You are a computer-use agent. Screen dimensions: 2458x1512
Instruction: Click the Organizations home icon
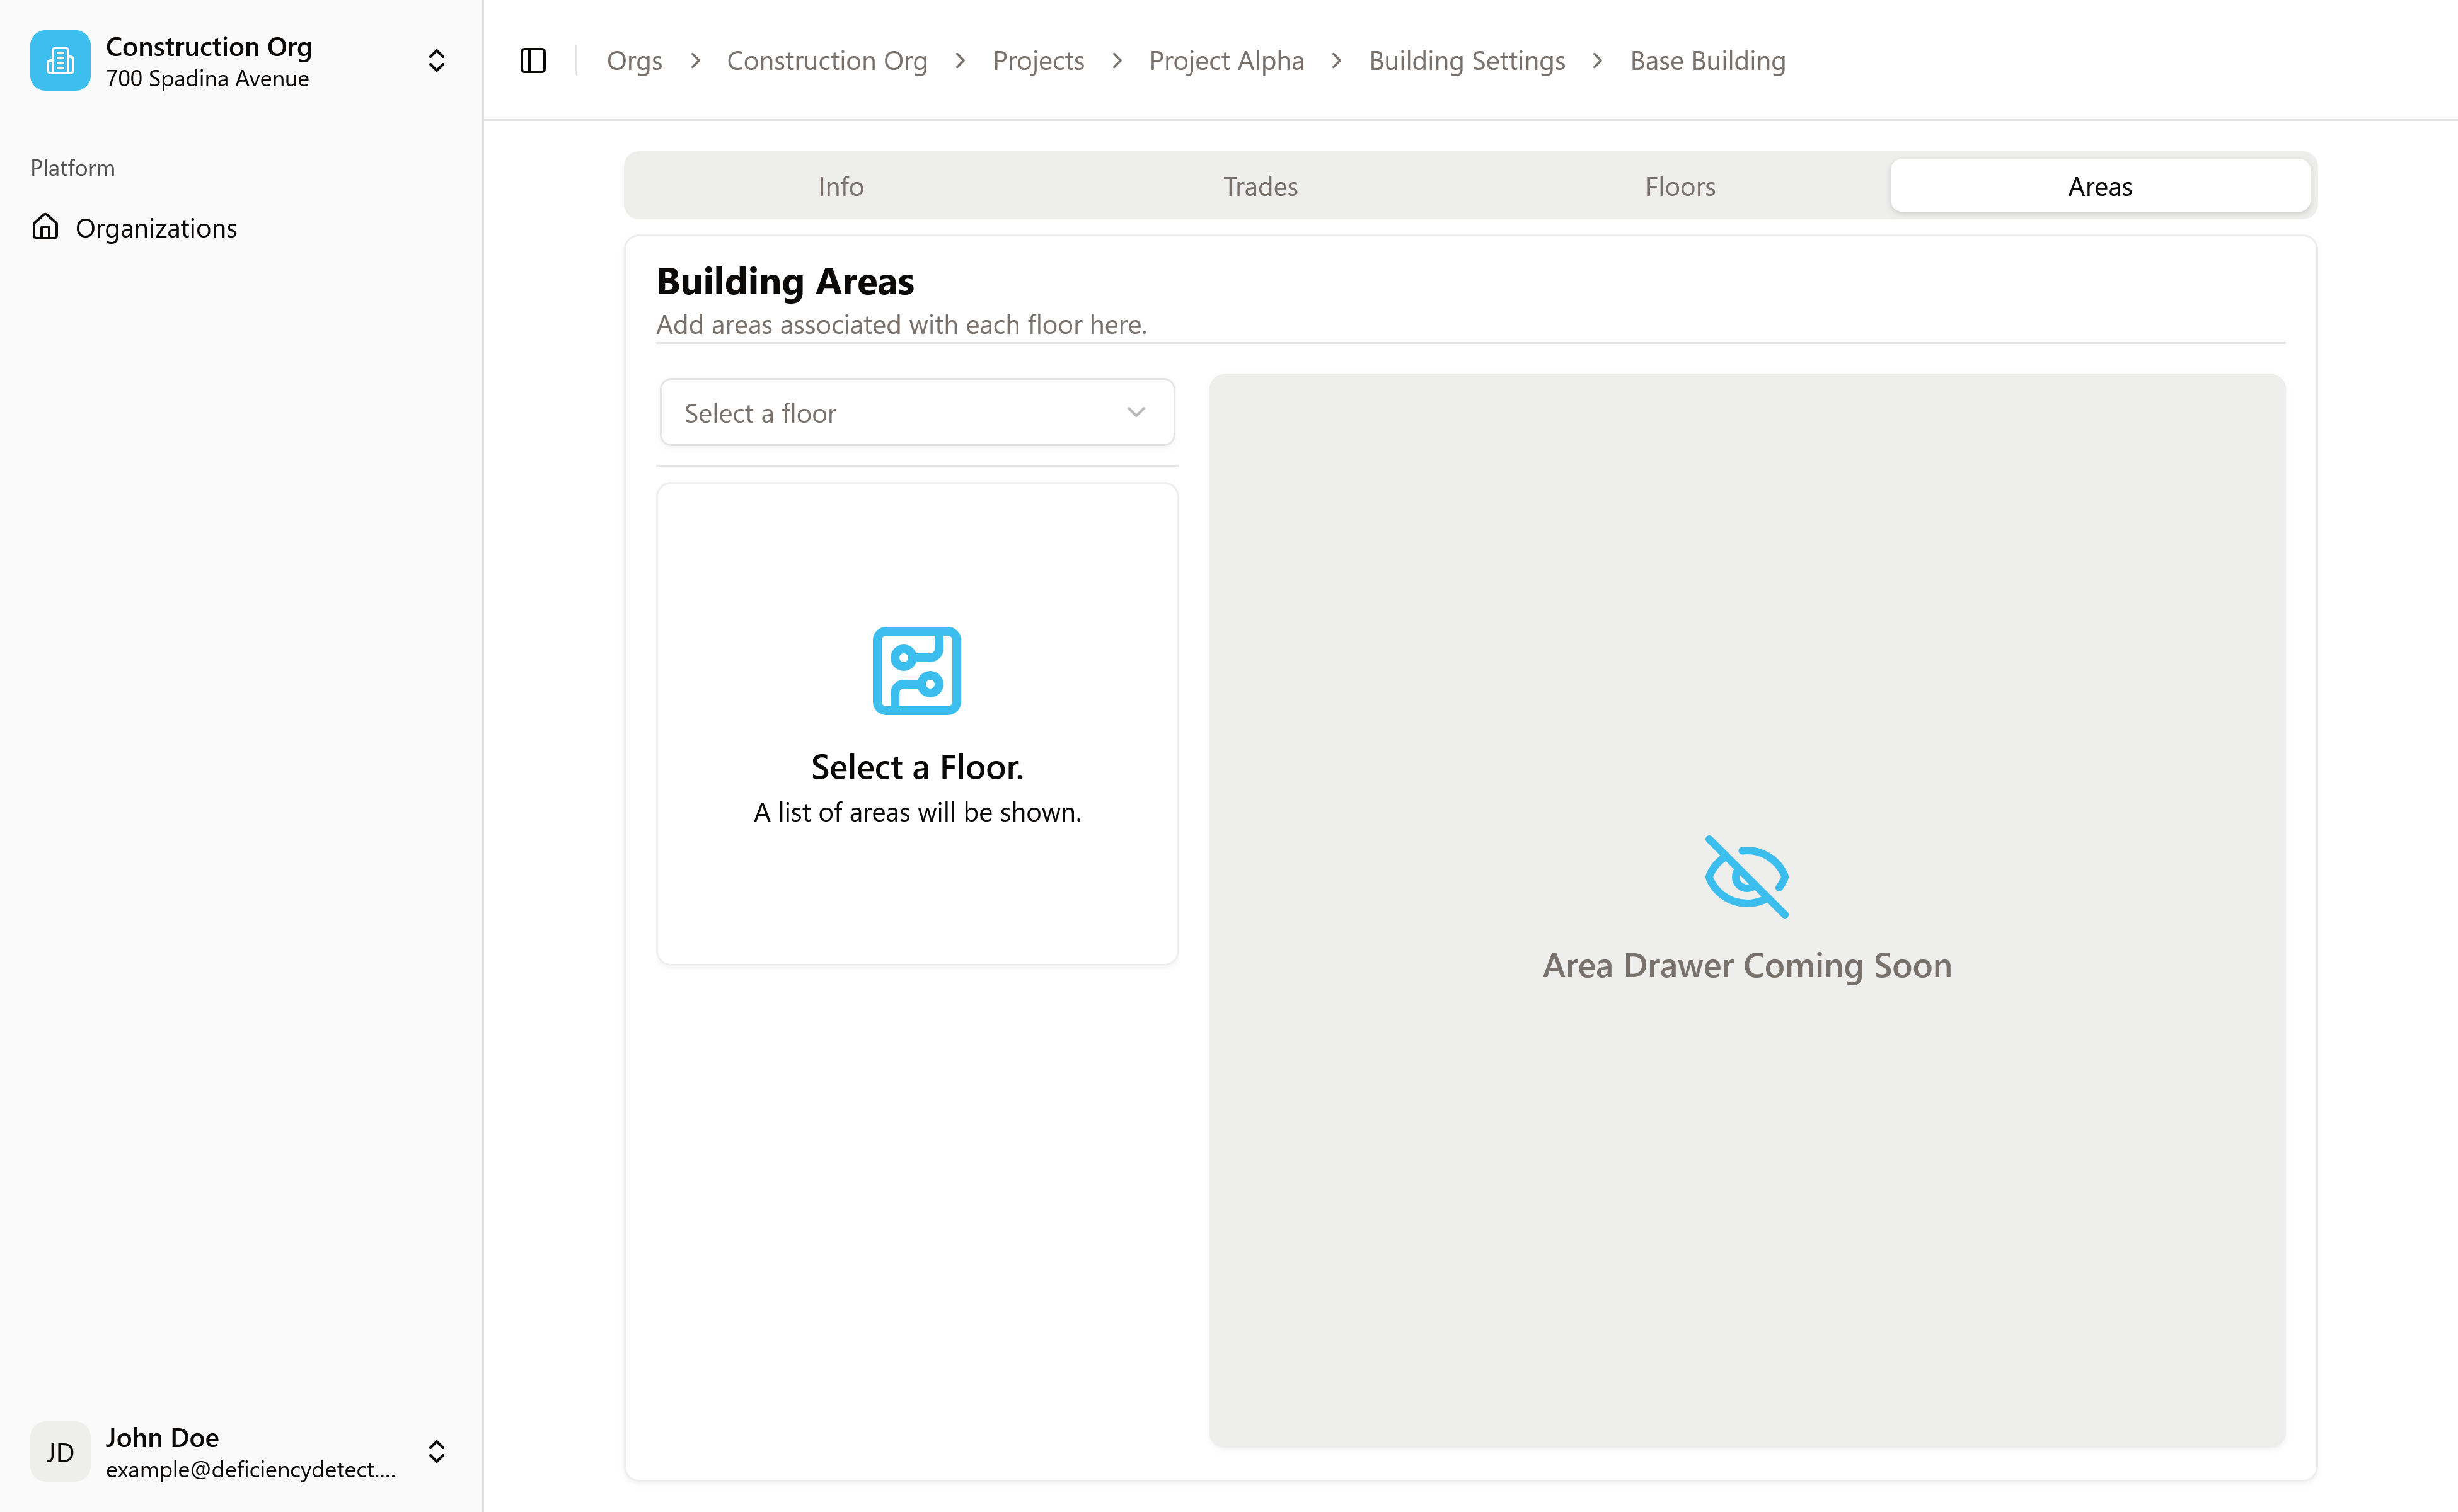click(45, 227)
